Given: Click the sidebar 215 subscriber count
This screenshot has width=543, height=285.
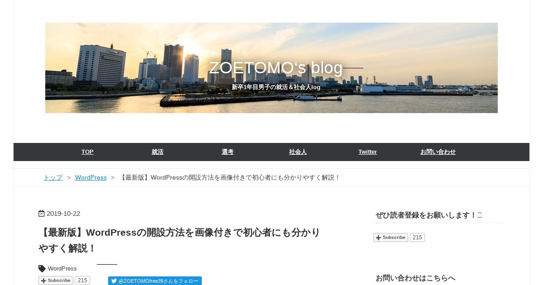Looking at the screenshot, I should [417, 237].
